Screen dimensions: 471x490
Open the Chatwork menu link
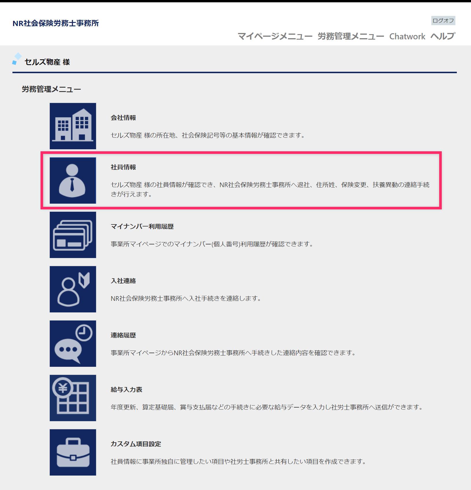[407, 36]
